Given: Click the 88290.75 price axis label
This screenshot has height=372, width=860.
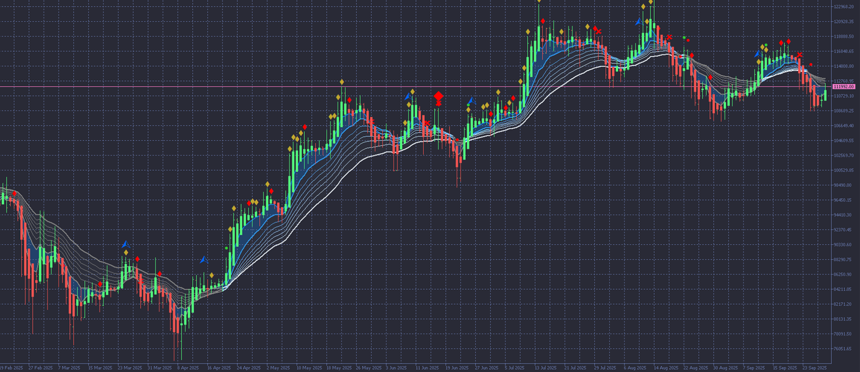Looking at the screenshot, I should pyautogui.click(x=843, y=259).
